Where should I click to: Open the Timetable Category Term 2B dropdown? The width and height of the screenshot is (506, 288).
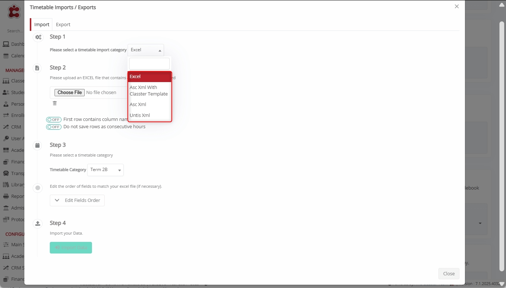(105, 170)
